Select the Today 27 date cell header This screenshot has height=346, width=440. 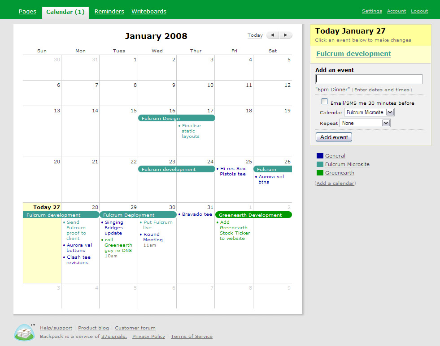pos(47,207)
